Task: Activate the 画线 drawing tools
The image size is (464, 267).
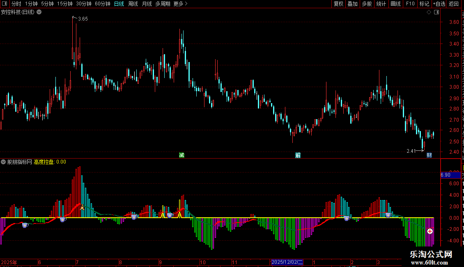Action: (x=395, y=4)
